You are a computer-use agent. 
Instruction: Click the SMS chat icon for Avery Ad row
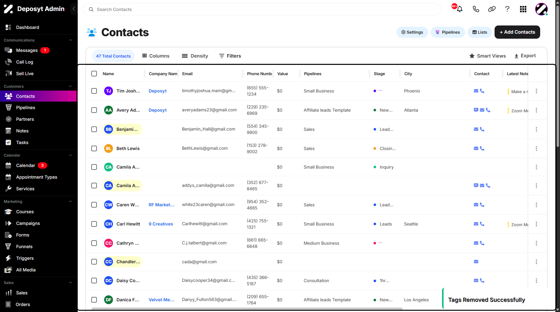(476, 110)
